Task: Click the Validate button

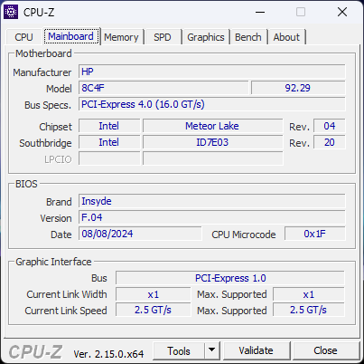Action: coord(257,350)
